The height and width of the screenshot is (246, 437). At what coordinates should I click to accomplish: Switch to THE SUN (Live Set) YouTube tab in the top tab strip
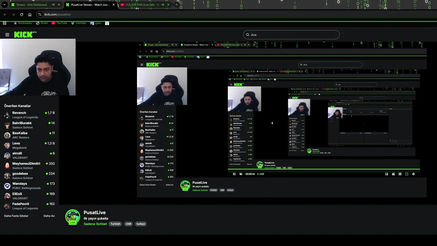(145, 5)
